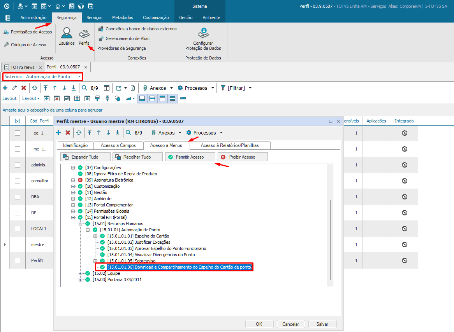The image size is (454, 332).
Task: Check the box for mestre row
Action: (18, 245)
